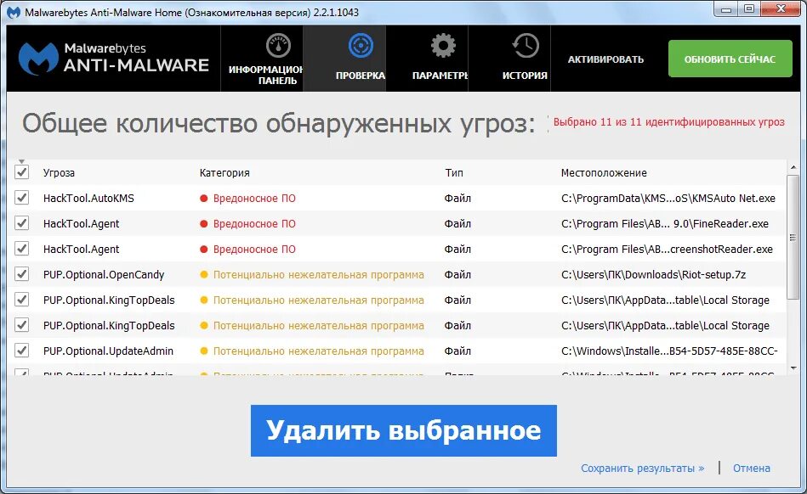Click the Выбрано 11 из 11 threats text
Viewport: 807px width, 494px height.
click(668, 122)
